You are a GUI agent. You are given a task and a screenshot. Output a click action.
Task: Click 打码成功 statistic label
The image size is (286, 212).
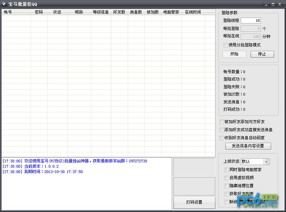[234, 109]
